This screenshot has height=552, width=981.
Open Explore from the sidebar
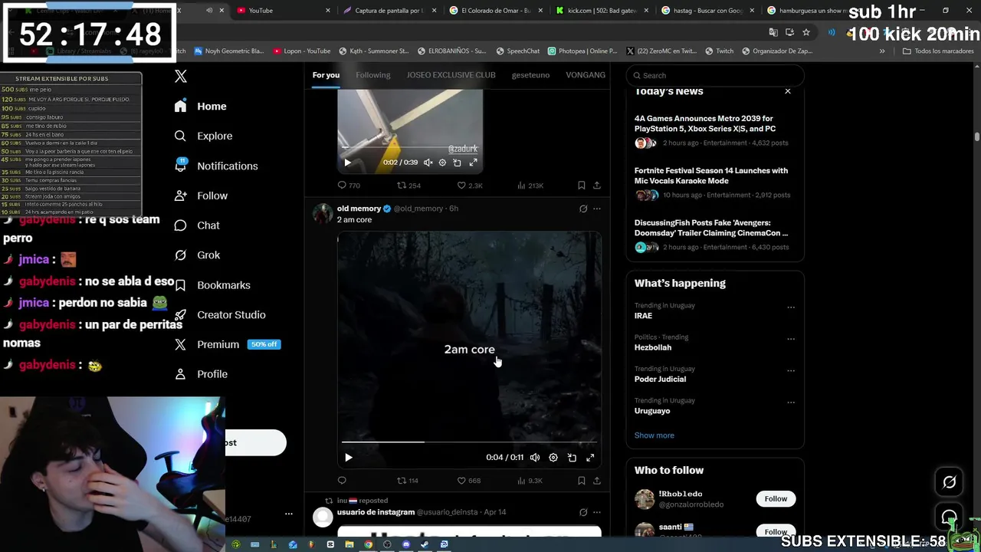(x=203, y=136)
